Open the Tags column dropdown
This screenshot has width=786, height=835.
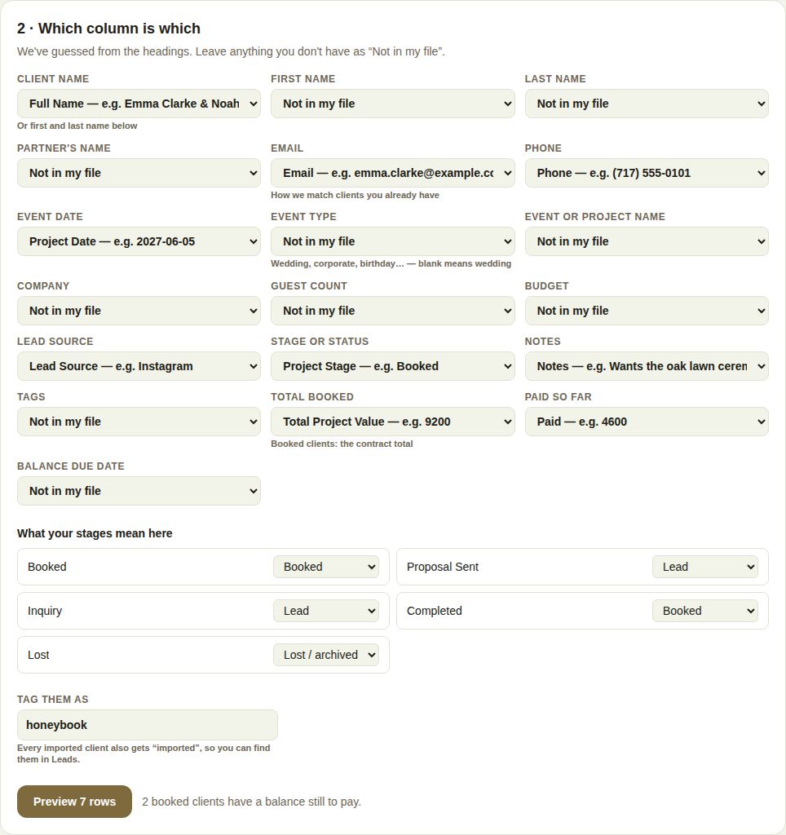click(139, 422)
